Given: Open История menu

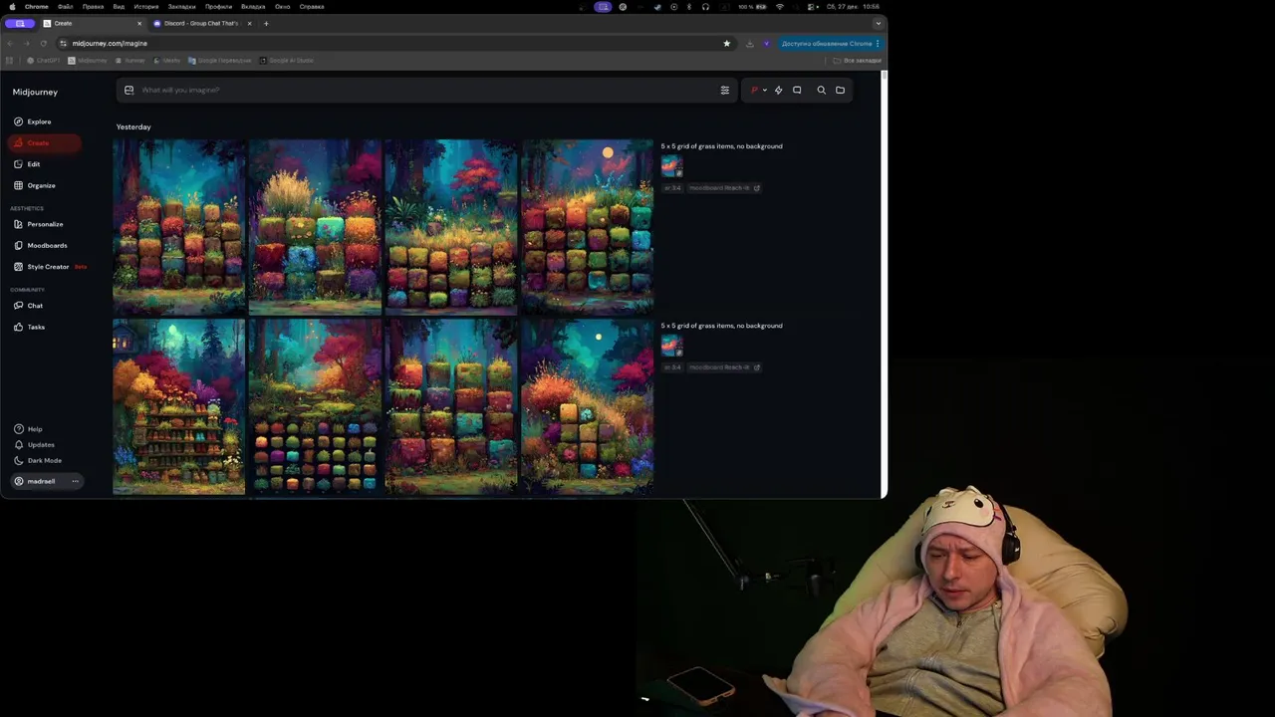Looking at the screenshot, I should pos(146,7).
